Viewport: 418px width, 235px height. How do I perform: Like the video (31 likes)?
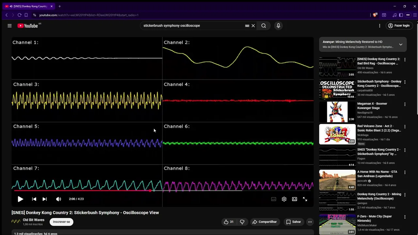229,222
